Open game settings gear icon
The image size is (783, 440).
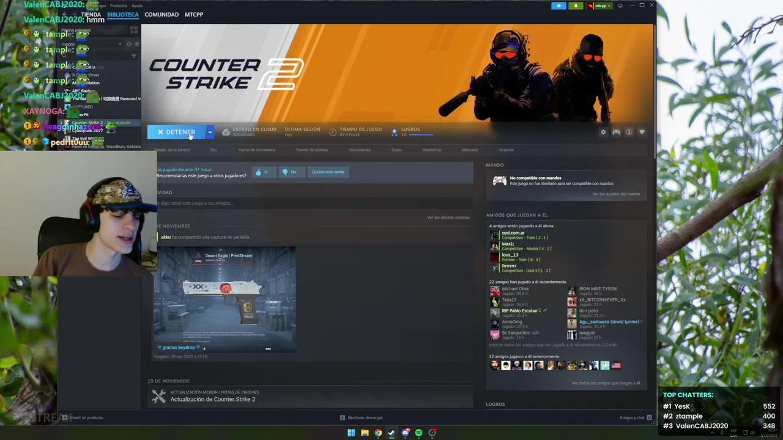pos(603,132)
